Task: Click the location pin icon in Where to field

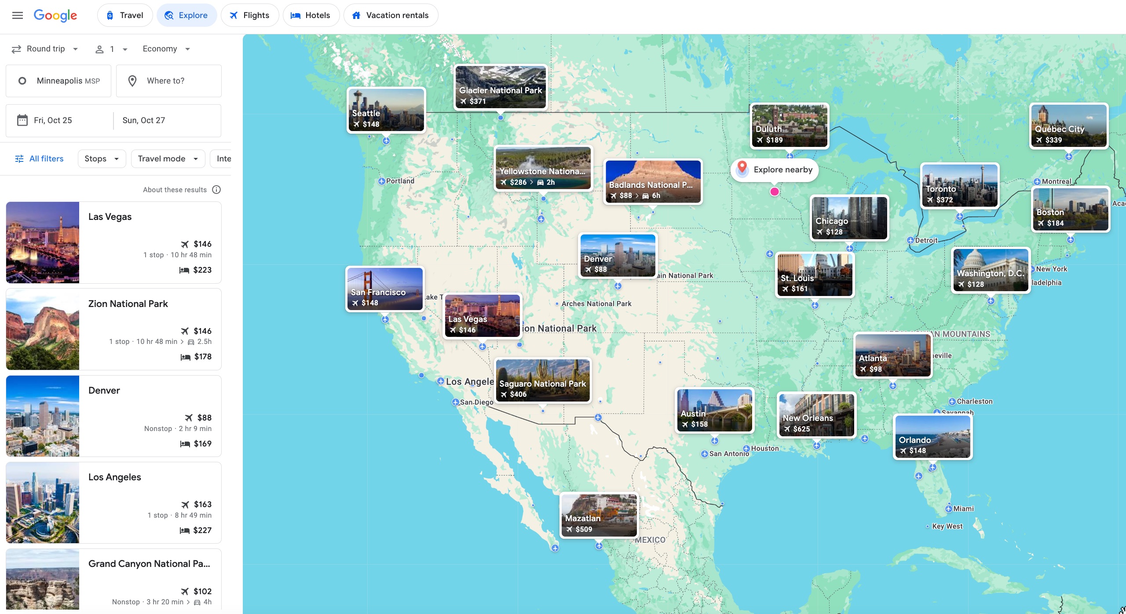Action: coord(133,80)
